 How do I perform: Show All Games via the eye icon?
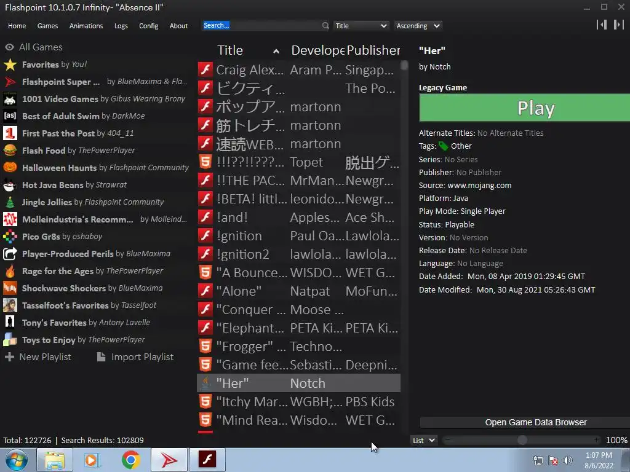click(9, 47)
